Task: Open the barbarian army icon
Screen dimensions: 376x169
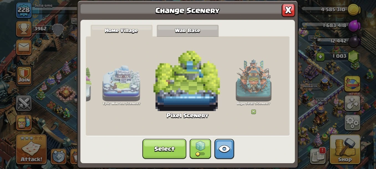Action: point(24,122)
